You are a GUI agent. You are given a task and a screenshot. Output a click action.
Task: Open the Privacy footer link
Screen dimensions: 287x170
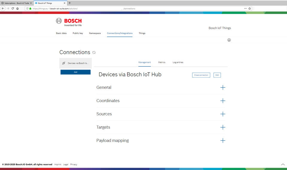[x=74, y=164]
